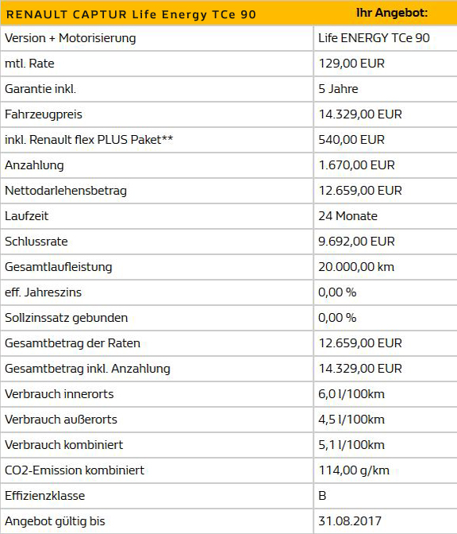
Task: Select the 'Angebot gültig bis' date 31.08.2017
Action: point(350,521)
